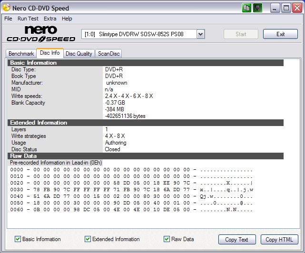Switch to the Disc Quality tab
The width and height of the screenshot is (305, 253).
point(79,54)
